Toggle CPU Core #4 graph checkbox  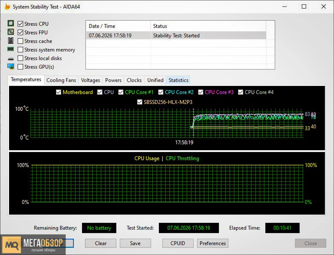pos(240,92)
